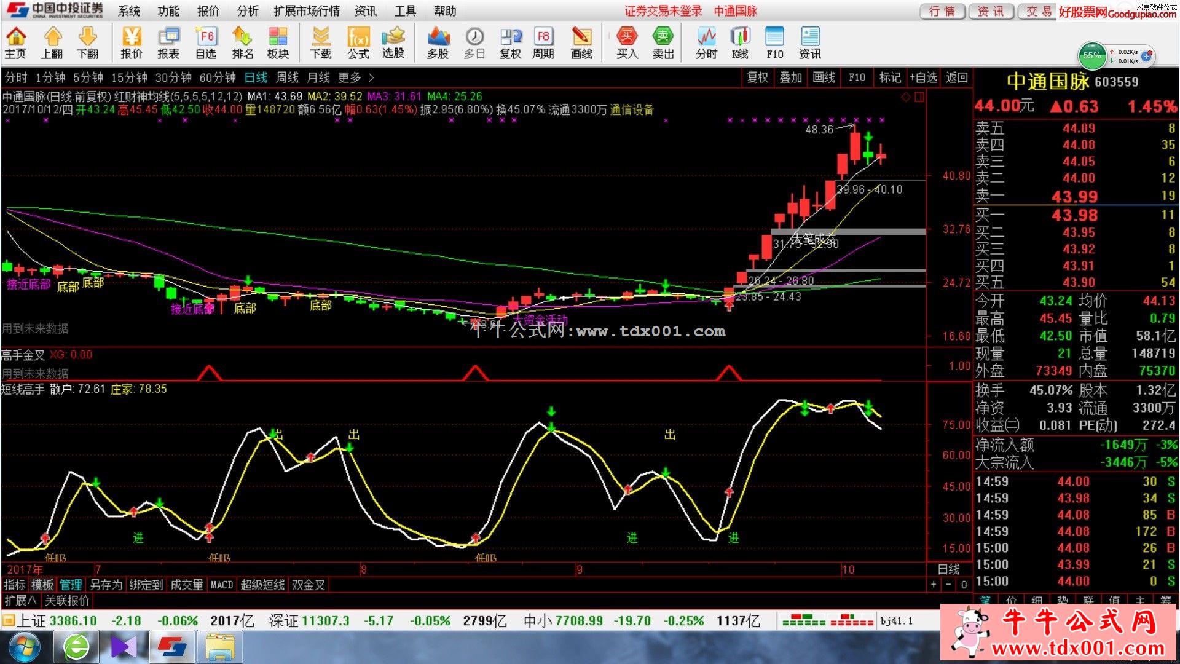The height and width of the screenshot is (664, 1180).
Task: Click the 返回 back button
Action: 957,77
